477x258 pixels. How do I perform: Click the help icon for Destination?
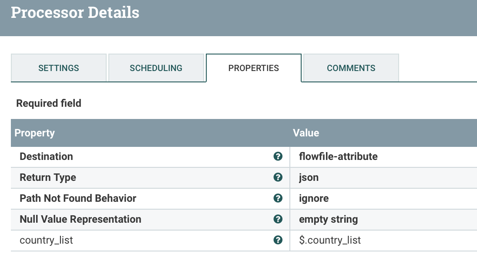[278, 156]
